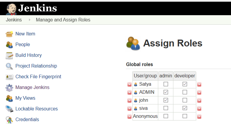The image size is (231, 125).
Task: Enable developer role for Anonymous
Action: coord(185,116)
